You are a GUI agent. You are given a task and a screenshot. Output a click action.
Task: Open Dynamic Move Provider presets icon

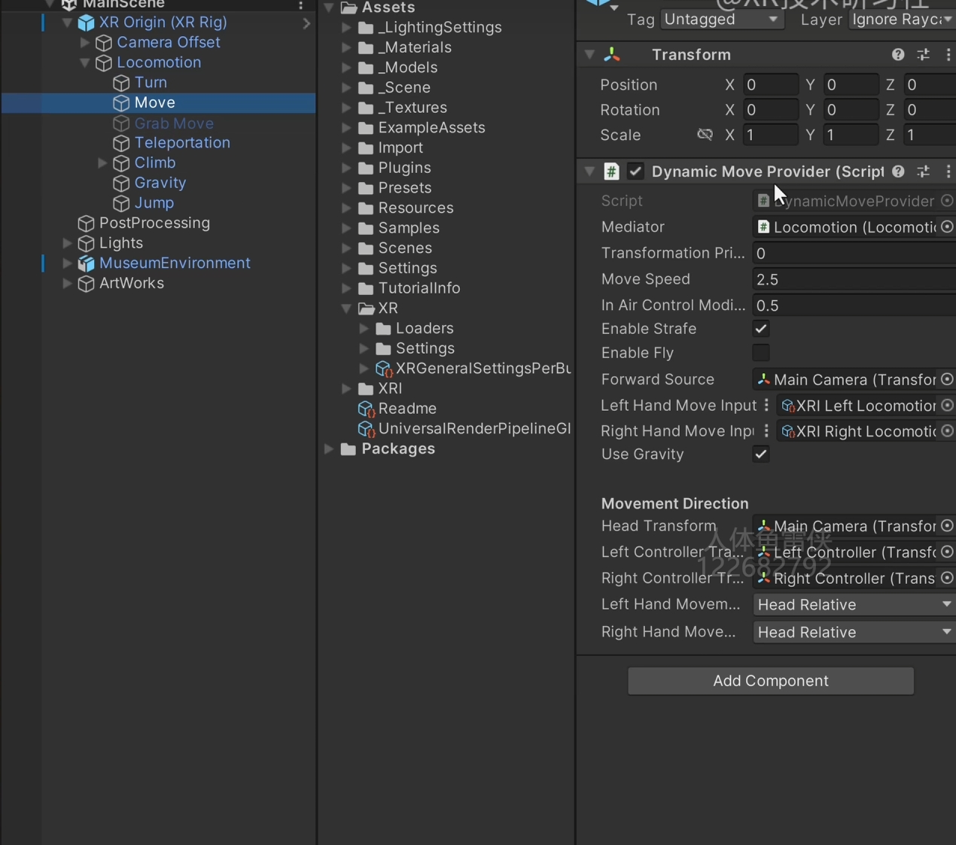(x=924, y=171)
